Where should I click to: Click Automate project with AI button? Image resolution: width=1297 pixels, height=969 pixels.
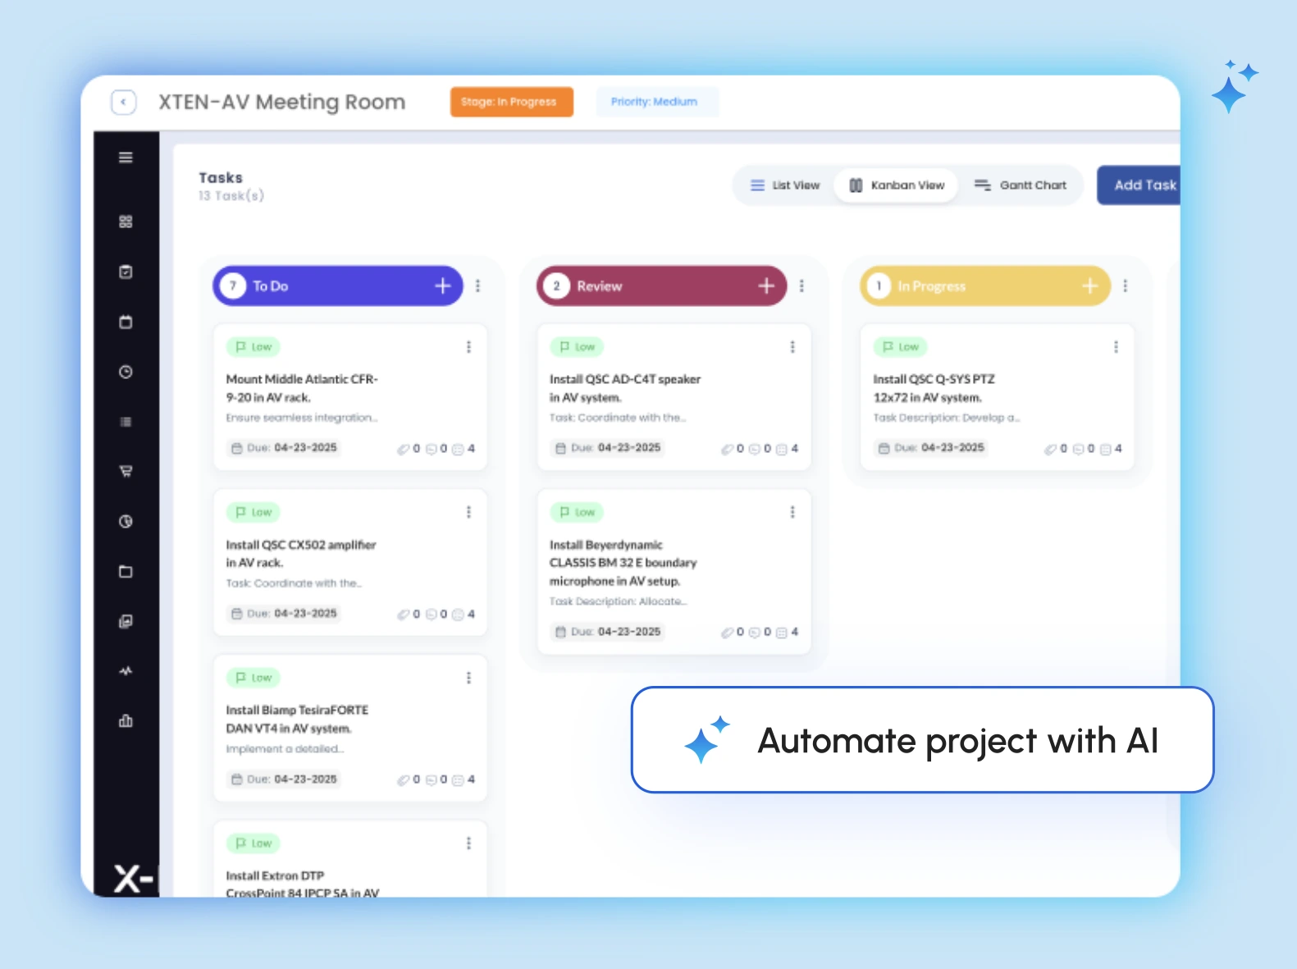point(922,740)
